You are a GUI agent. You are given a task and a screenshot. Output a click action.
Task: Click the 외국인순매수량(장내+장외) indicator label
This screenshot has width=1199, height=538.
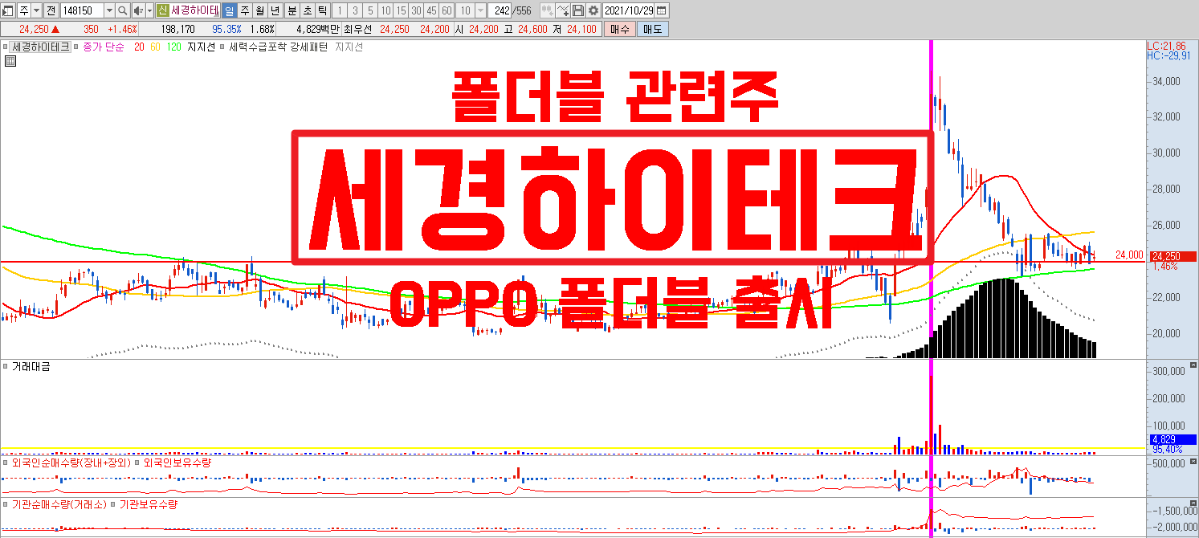click(71, 463)
